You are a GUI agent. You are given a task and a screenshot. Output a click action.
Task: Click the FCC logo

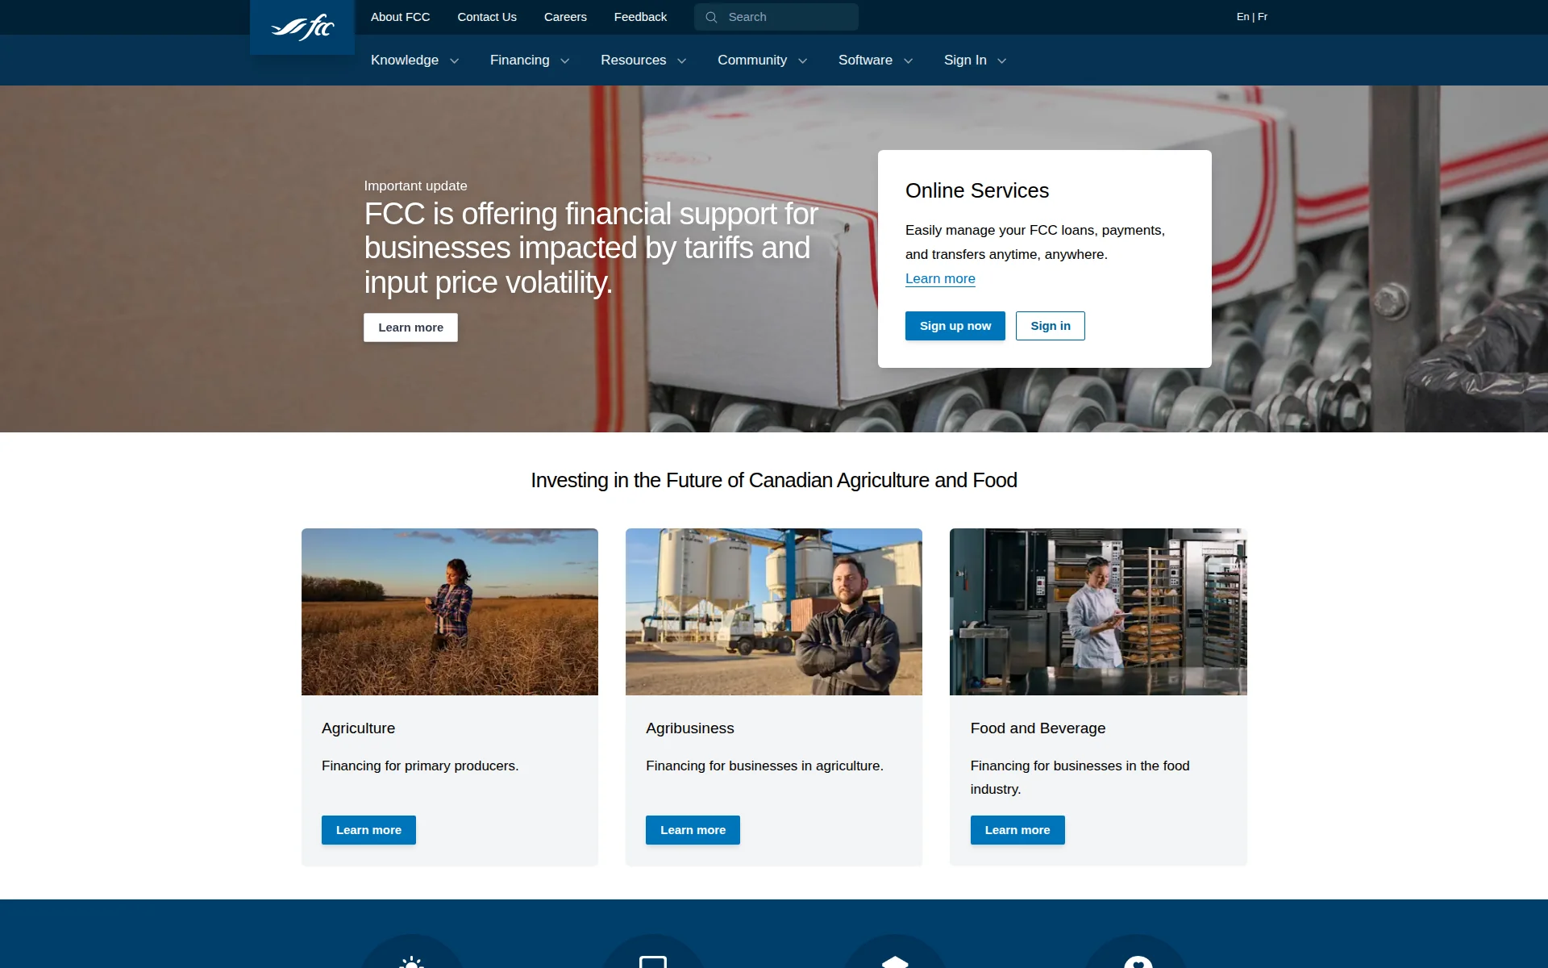[x=302, y=27]
